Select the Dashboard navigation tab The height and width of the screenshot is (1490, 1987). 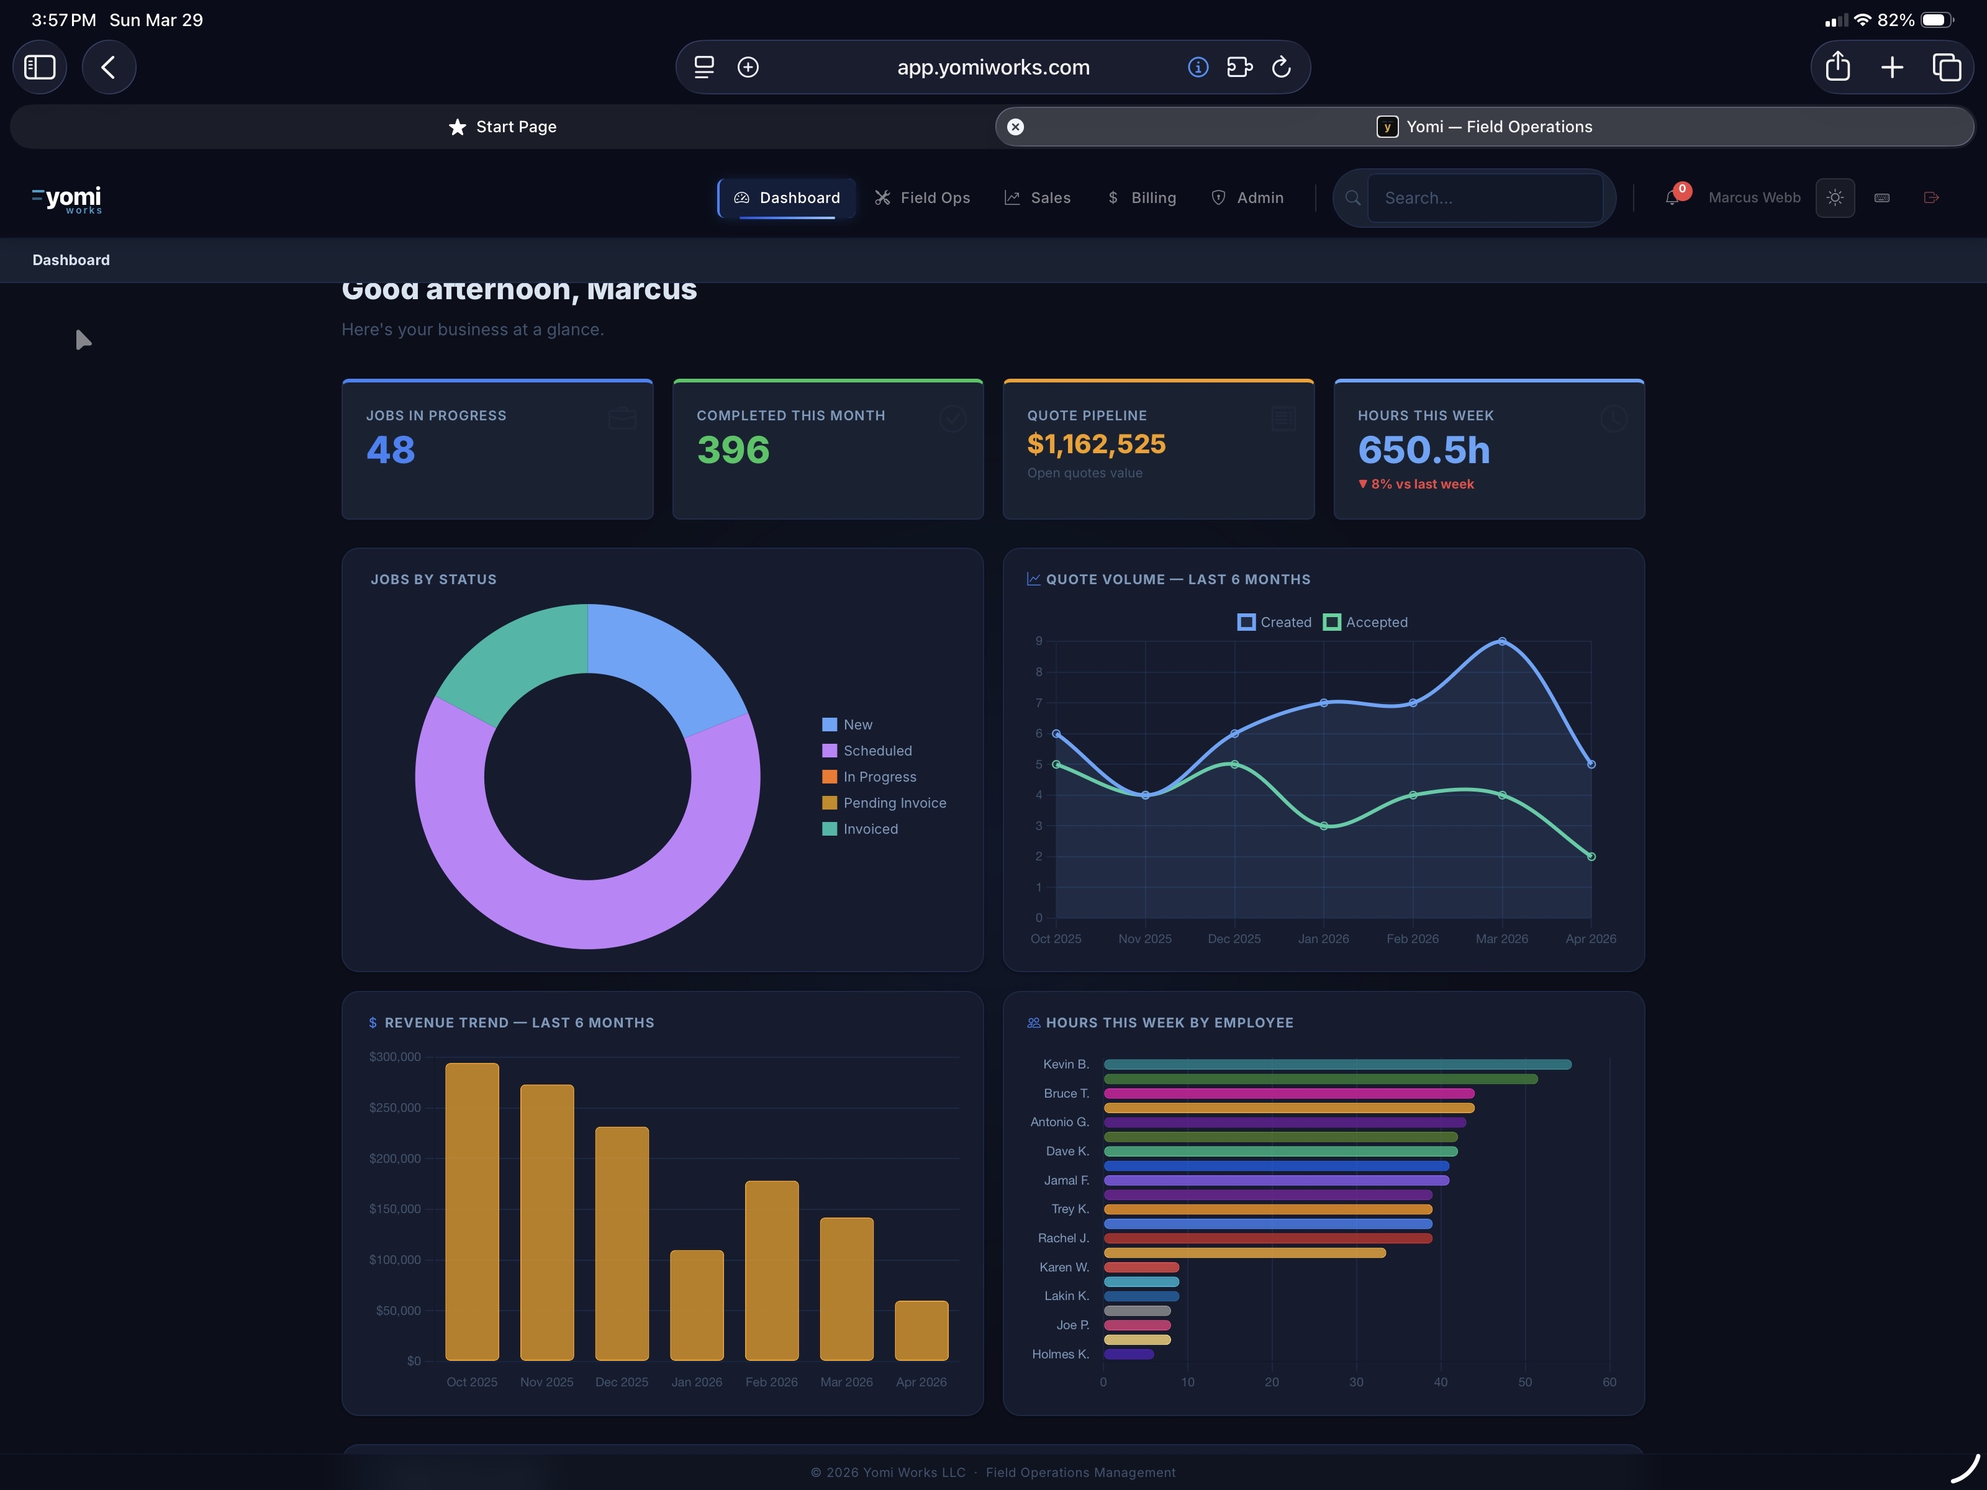(787, 197)
